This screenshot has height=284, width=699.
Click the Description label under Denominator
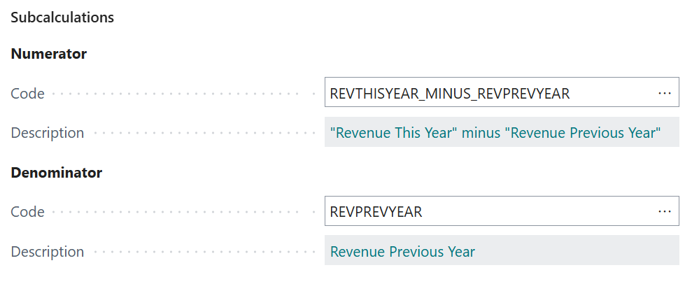[48, 252]
